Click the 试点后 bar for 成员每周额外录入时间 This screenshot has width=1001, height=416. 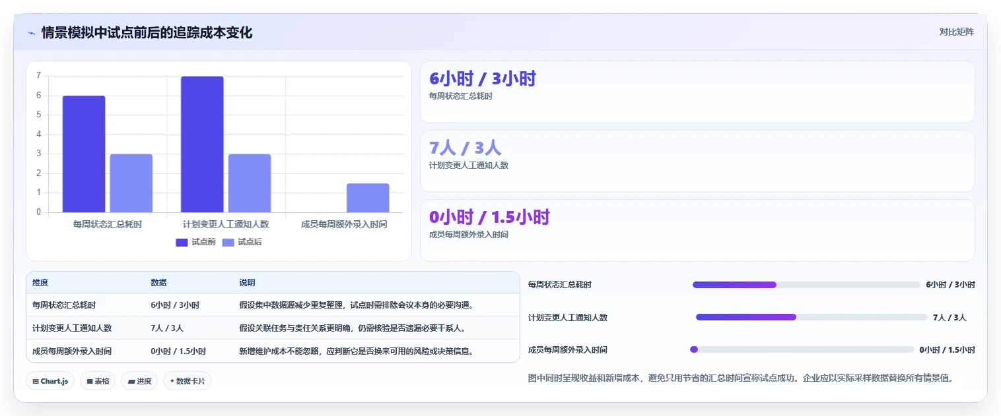(368, 198)
